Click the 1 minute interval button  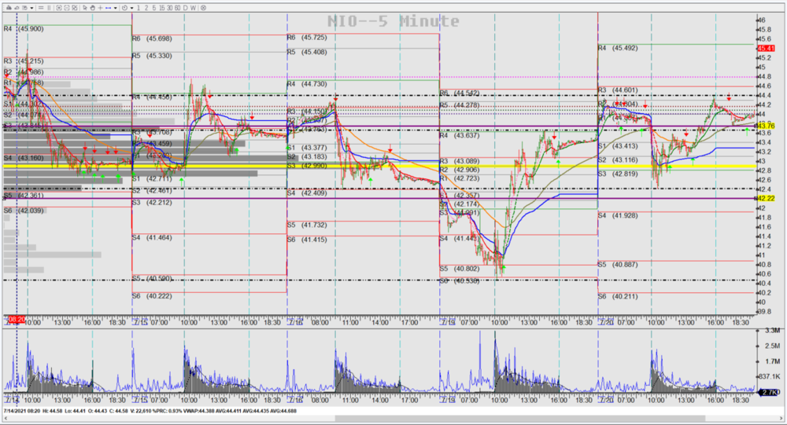pos(139,8)
